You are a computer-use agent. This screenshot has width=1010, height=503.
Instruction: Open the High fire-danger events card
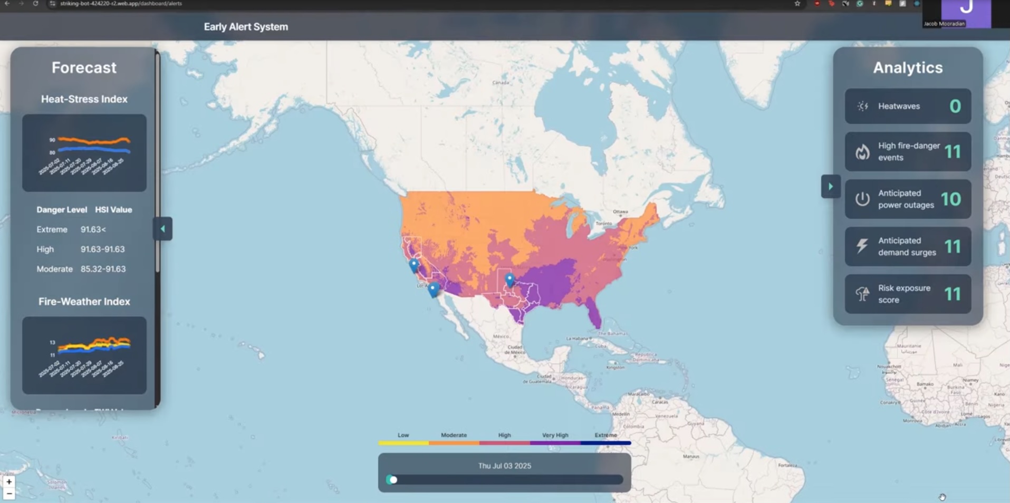coord(908,152)
